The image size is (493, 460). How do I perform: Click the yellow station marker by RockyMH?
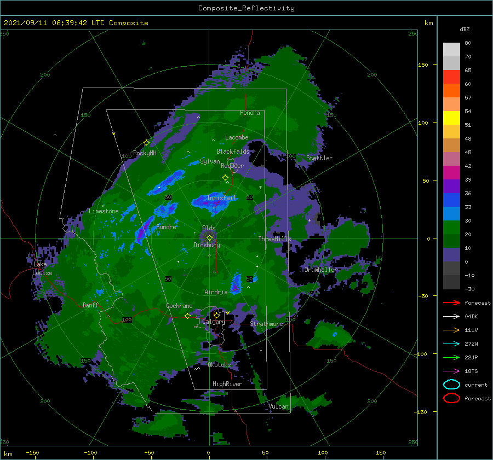[x=146, y=143]
